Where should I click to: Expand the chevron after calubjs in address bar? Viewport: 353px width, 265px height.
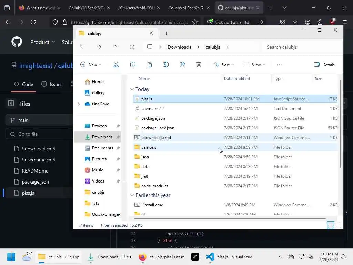pyautogui.click(x=228, y=47)
